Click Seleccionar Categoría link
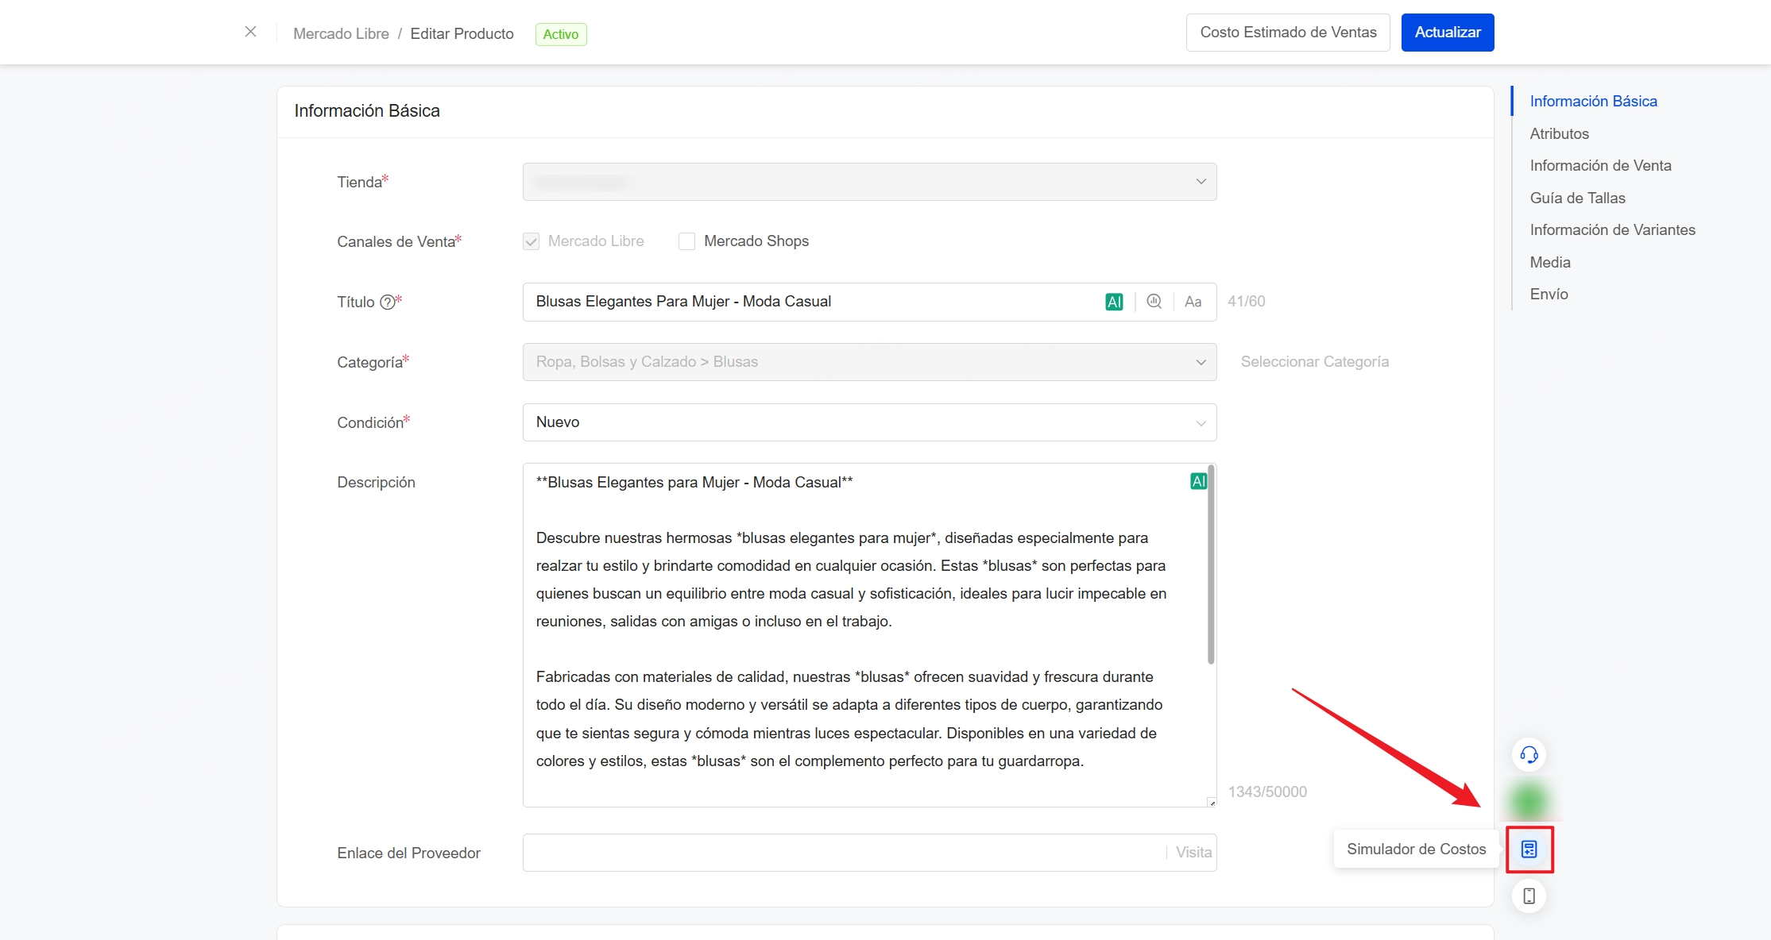 pos(1315,362)
